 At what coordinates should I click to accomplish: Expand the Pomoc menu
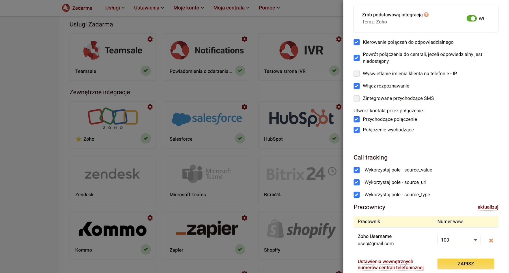tap(269, 8)
